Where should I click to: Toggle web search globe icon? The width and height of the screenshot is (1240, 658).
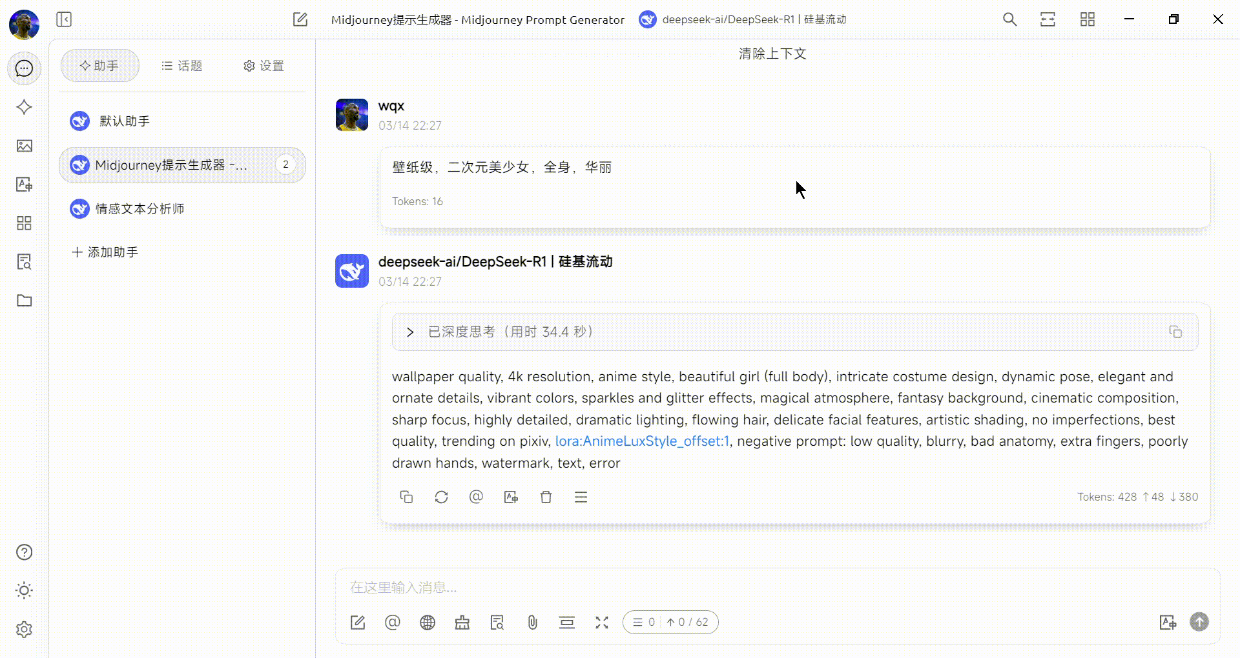coord(428,623)
